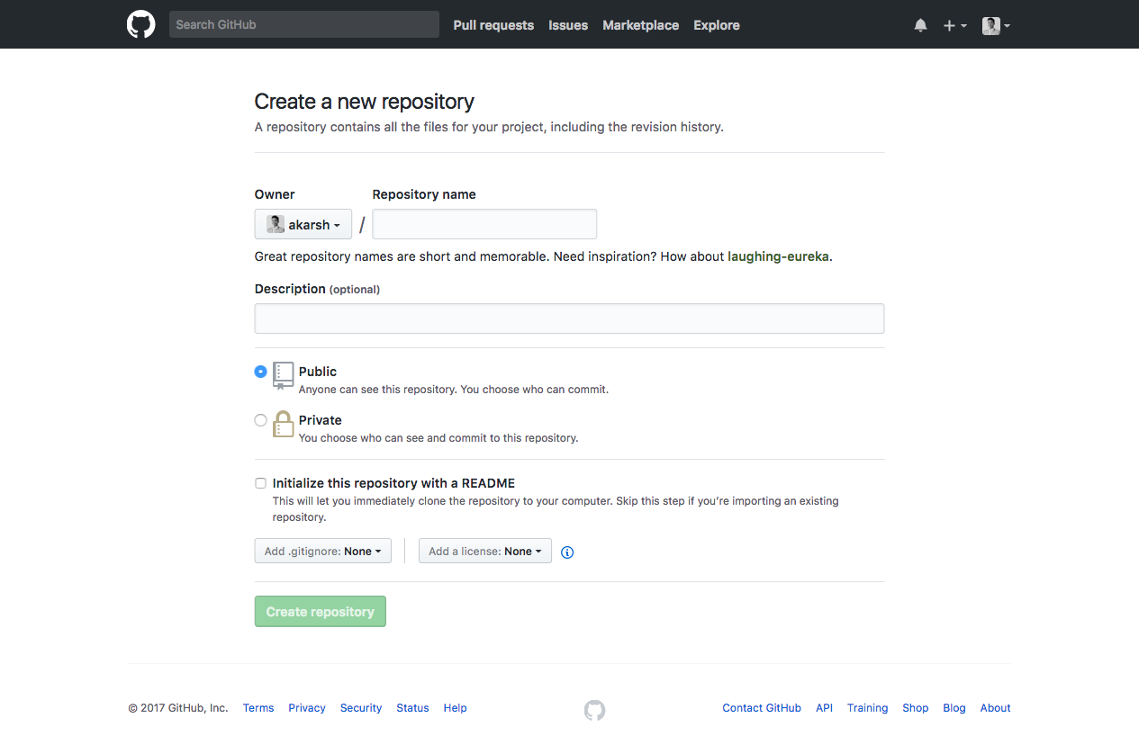The height and width of the screenshot is (745, 1139).
Task: Go to Pull requests in header
Action: coord(493,25)
